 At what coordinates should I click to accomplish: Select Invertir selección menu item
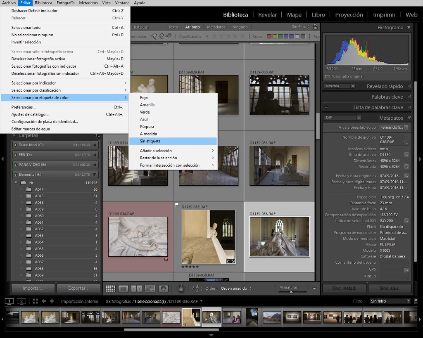65,42
